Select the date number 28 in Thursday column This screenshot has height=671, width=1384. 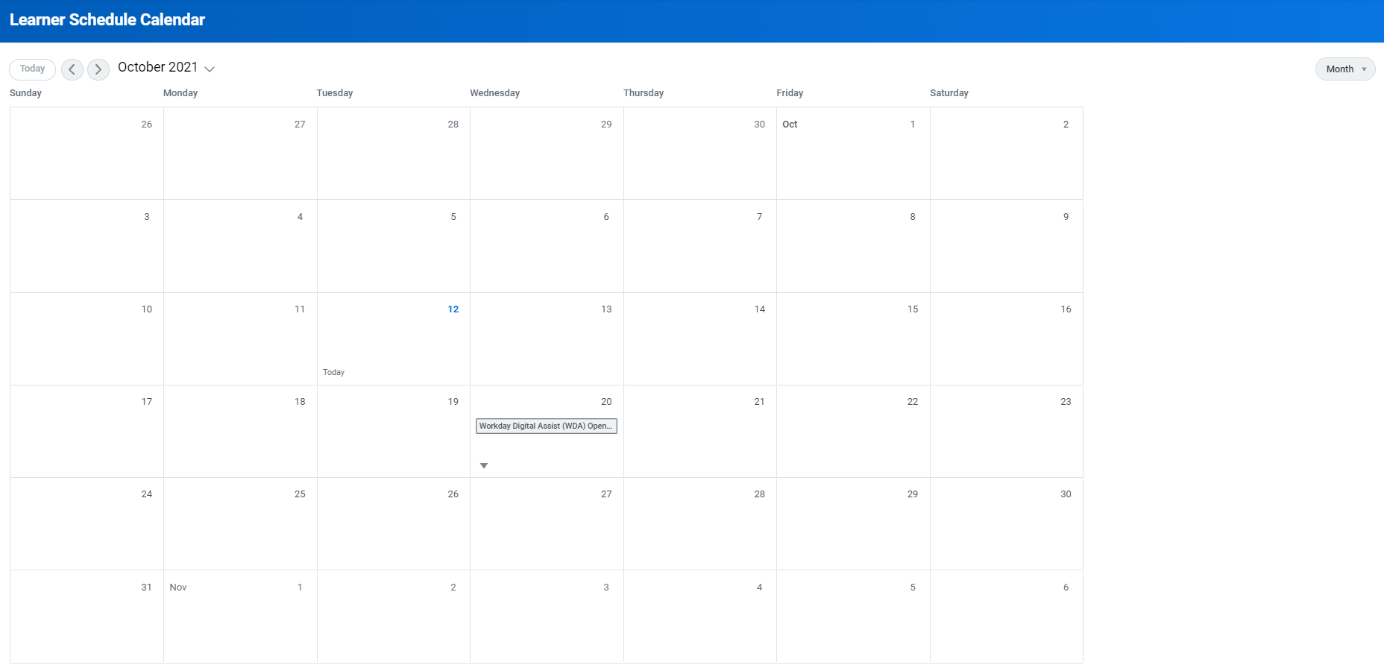759,494
